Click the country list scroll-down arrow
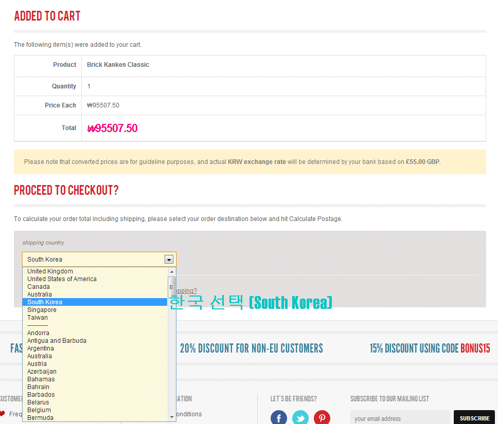This screenshot has height=424, width=498. pos(172,417)
